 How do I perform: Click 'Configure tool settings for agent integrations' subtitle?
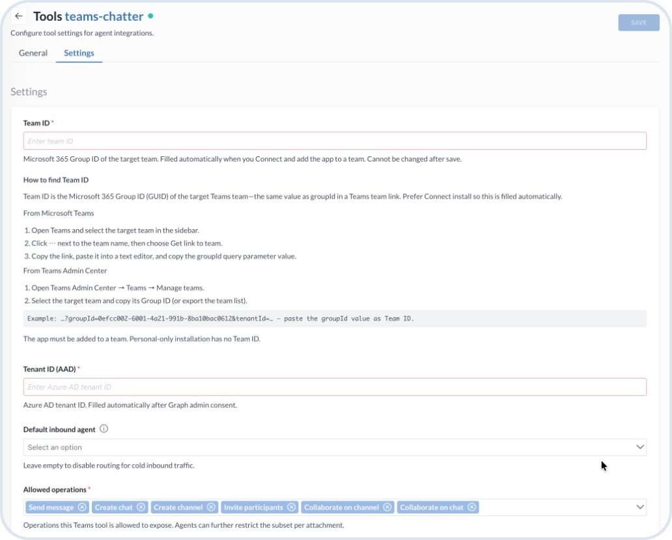tap(82, 33)
